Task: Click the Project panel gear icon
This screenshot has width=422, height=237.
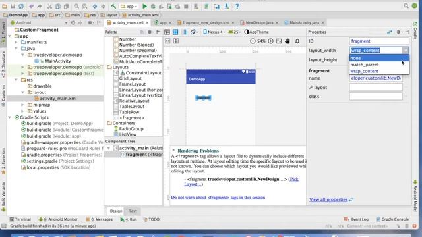Action: (90, 23)
